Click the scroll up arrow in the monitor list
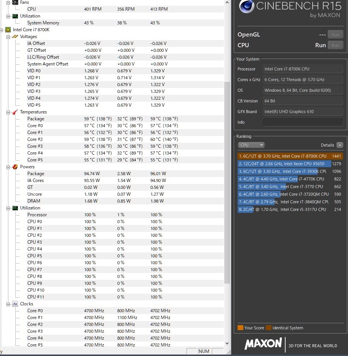Viewport: 348px width, 356px height. click(x=227, y=3)
